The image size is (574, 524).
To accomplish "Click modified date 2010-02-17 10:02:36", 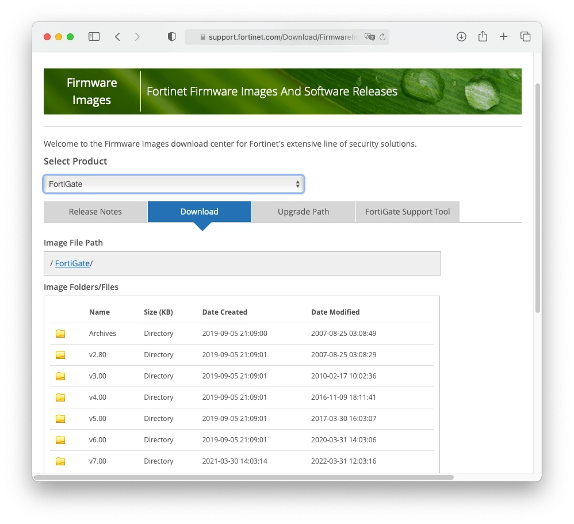I will (344, 376).
